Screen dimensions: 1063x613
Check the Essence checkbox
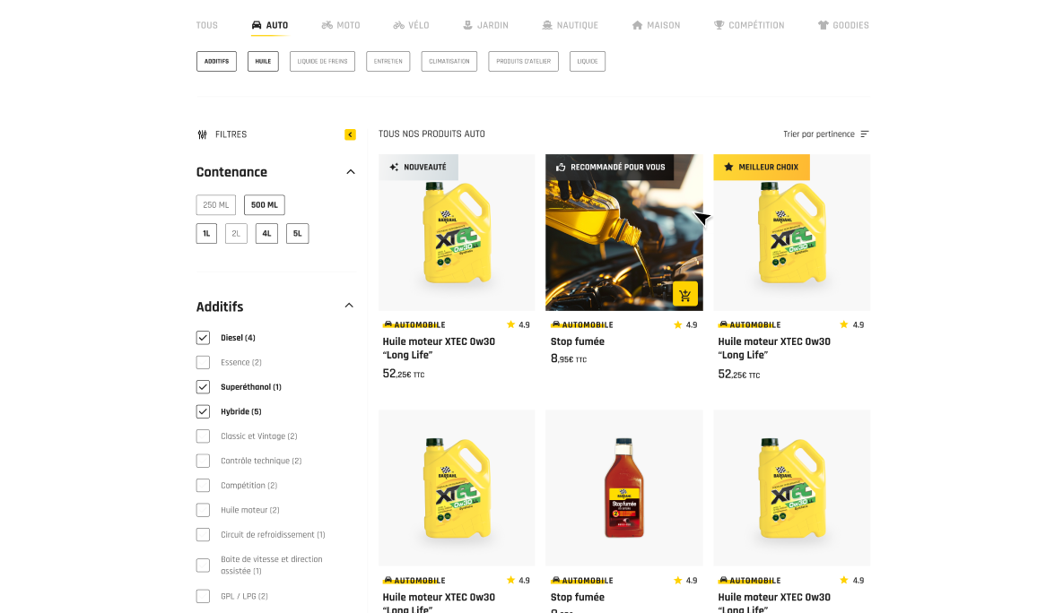coord(203,362)
